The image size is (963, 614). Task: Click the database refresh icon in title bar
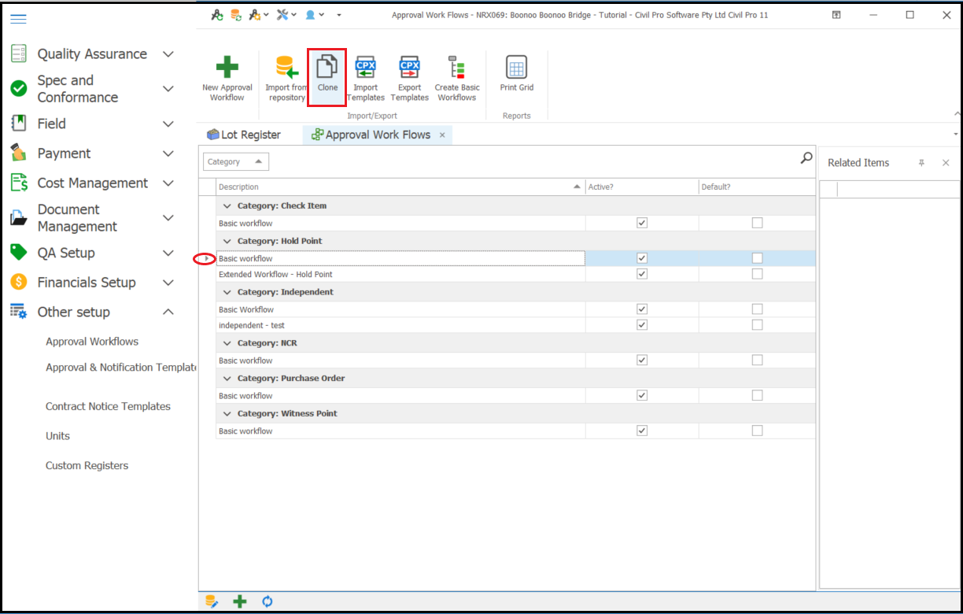click(236, 15)
